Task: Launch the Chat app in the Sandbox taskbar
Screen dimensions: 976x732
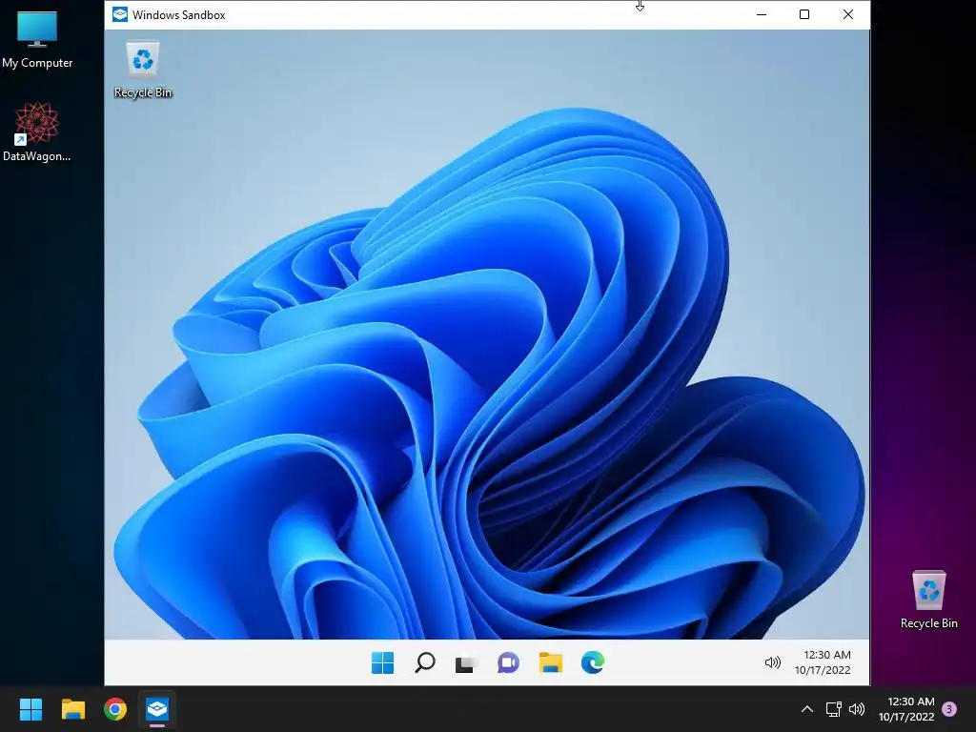Action: coord(508,663)
